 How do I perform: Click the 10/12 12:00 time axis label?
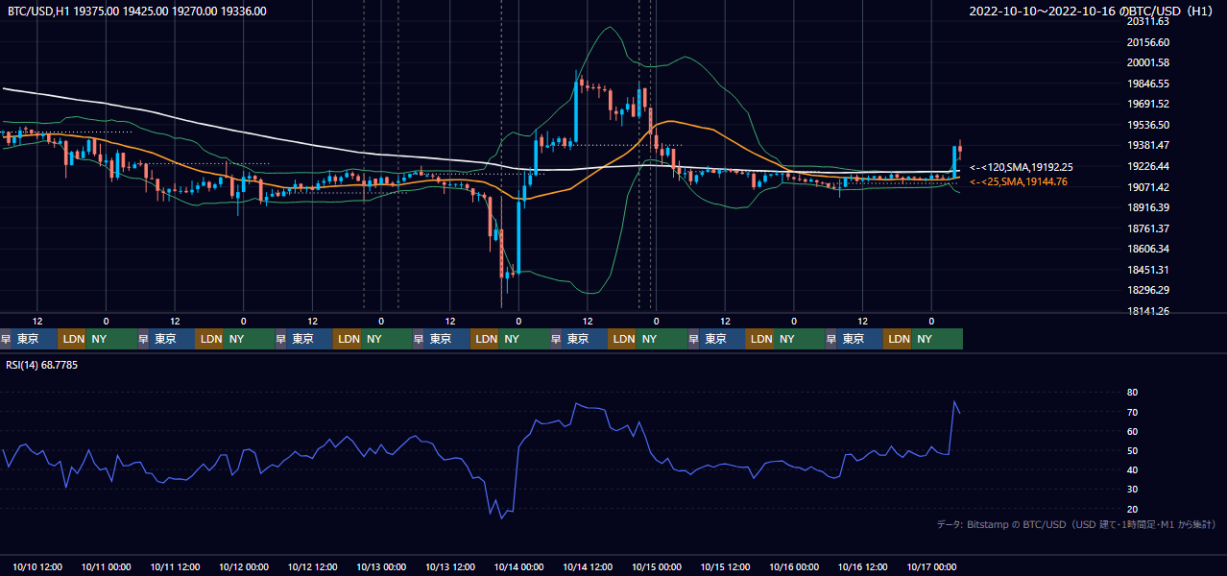point(313,566)
